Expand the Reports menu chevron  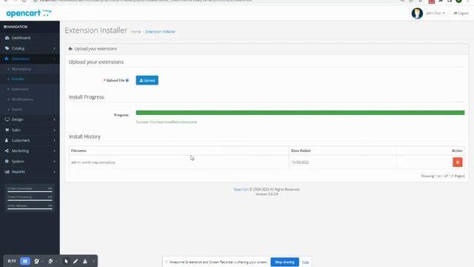[54, 171]
